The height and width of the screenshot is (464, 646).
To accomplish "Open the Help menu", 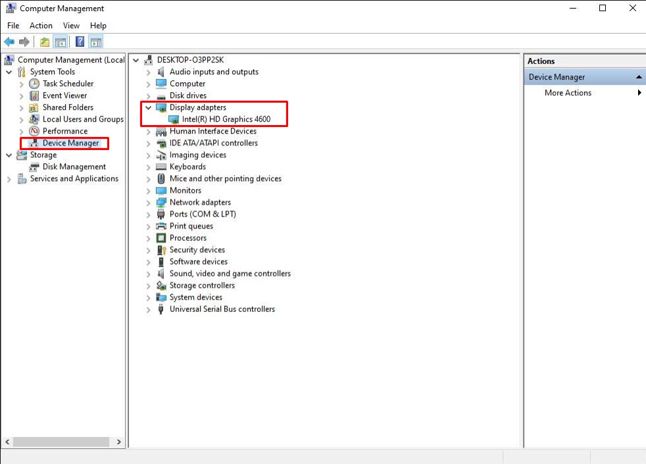I will pyautogui.click(x=98, y=26).
